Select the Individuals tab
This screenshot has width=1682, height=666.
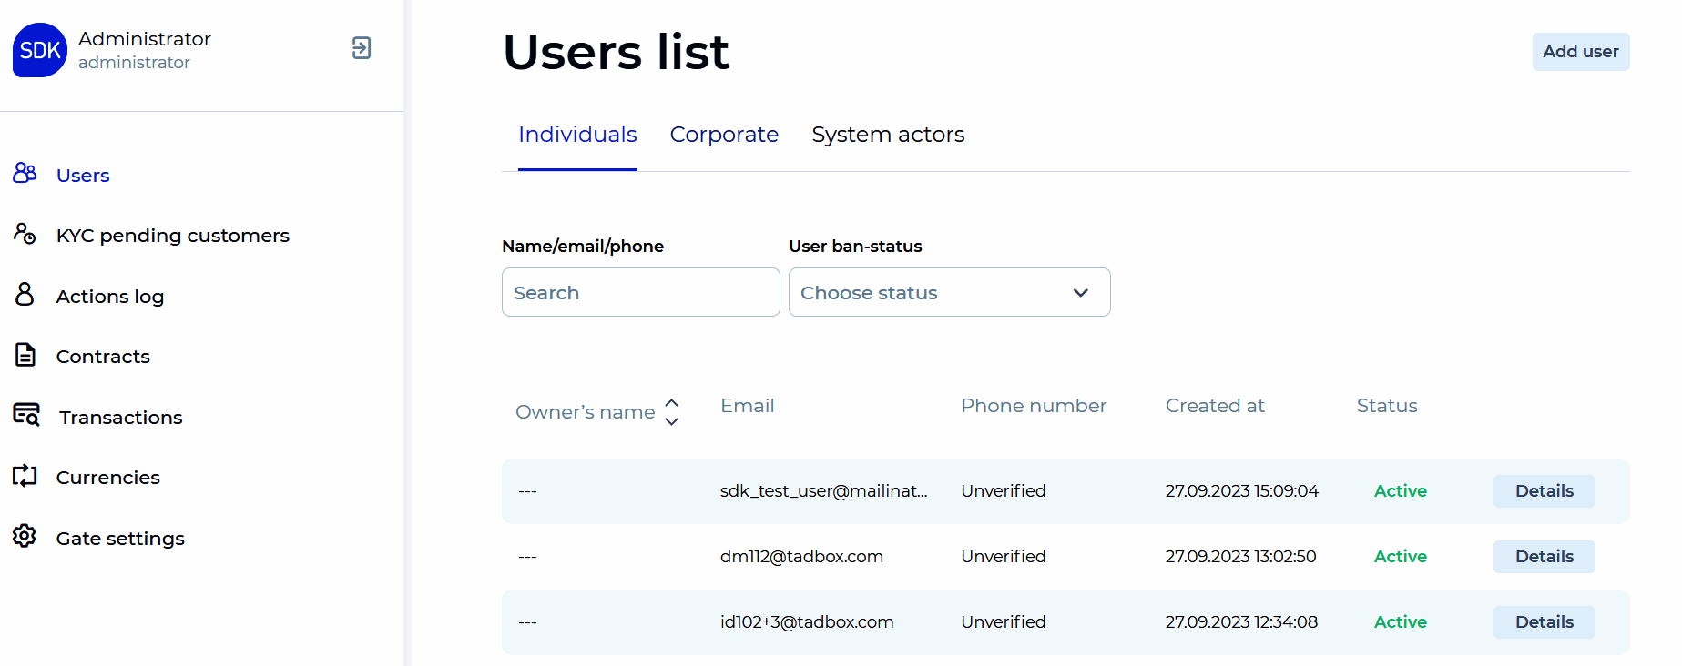[577, 135]
